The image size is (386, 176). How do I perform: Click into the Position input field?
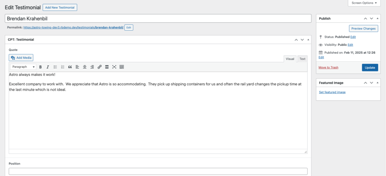click(158, 171)
